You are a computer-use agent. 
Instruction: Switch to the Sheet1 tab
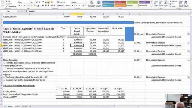click(x=11, y=106)
